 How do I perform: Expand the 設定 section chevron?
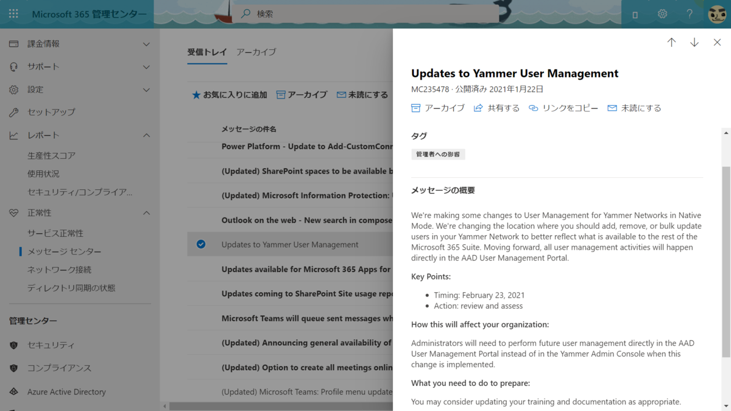tap(146, 90)
